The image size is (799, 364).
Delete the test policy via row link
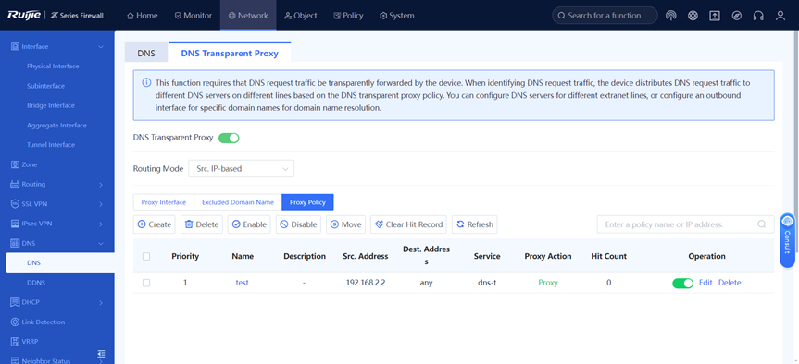point(730,283)
